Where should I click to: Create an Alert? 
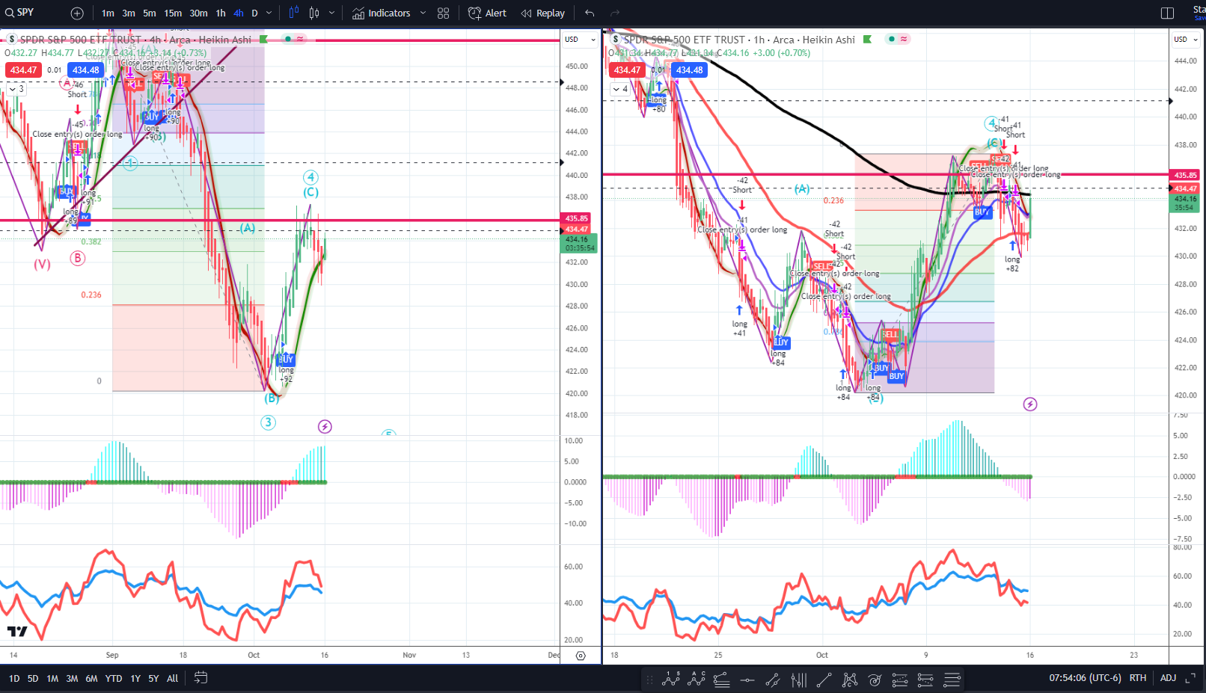(x=487, y=13)
